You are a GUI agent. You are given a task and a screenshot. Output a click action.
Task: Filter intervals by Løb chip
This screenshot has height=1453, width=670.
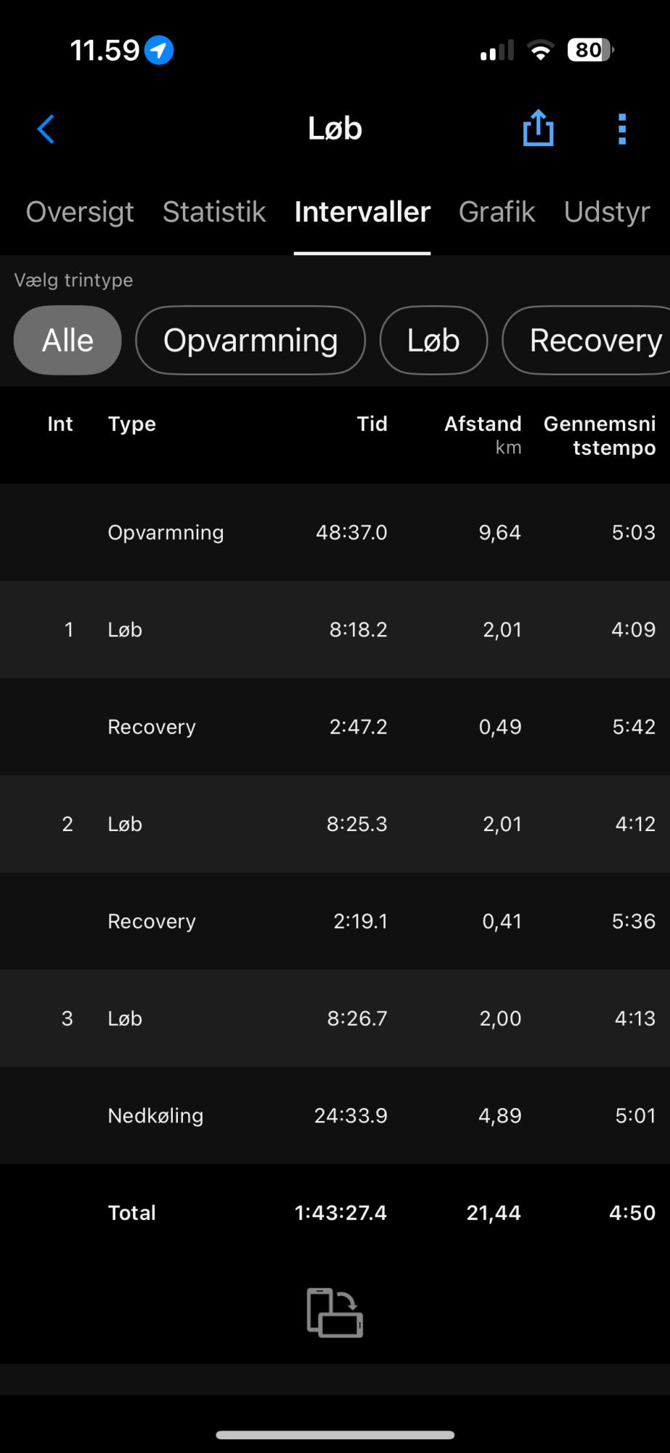tap(433, 340)
